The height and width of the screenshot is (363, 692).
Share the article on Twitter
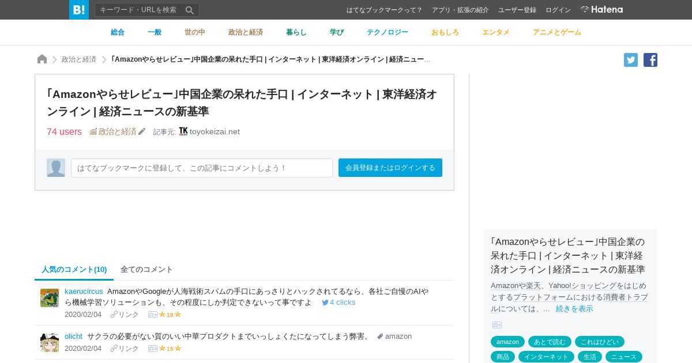click(x=631, y=60)
